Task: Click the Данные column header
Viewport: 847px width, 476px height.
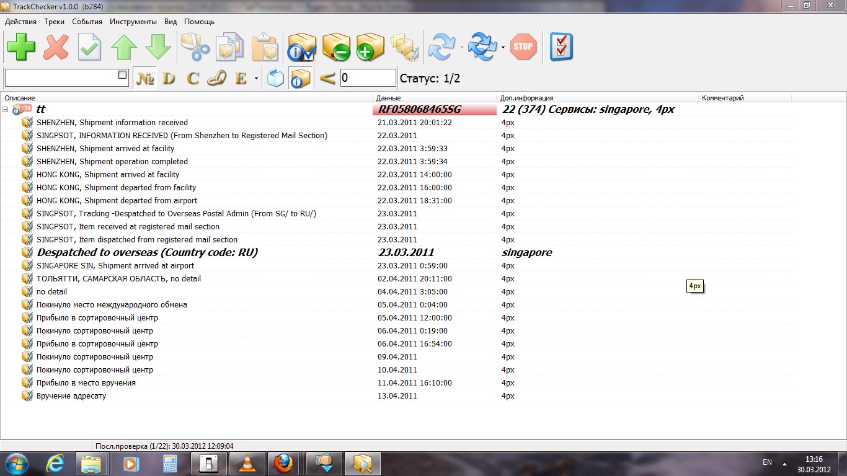Action: (x=388, y=98)
